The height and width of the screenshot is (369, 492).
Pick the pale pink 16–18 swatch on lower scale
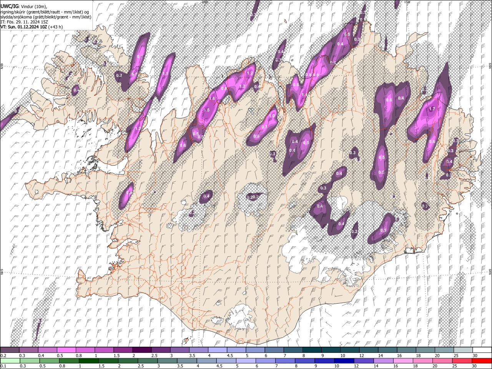[403, 361]
